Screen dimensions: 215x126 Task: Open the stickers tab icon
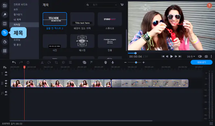click(5, 42)
